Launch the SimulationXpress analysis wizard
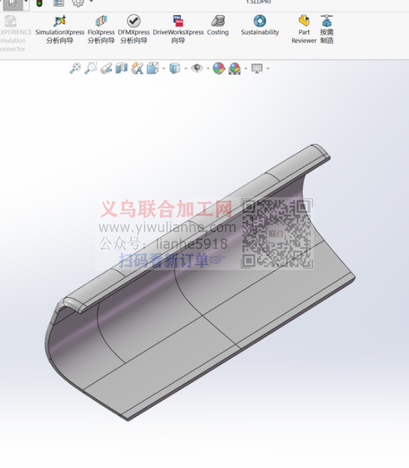The height and width of the screenshot is (468, 409). click(x=60, y=29)
